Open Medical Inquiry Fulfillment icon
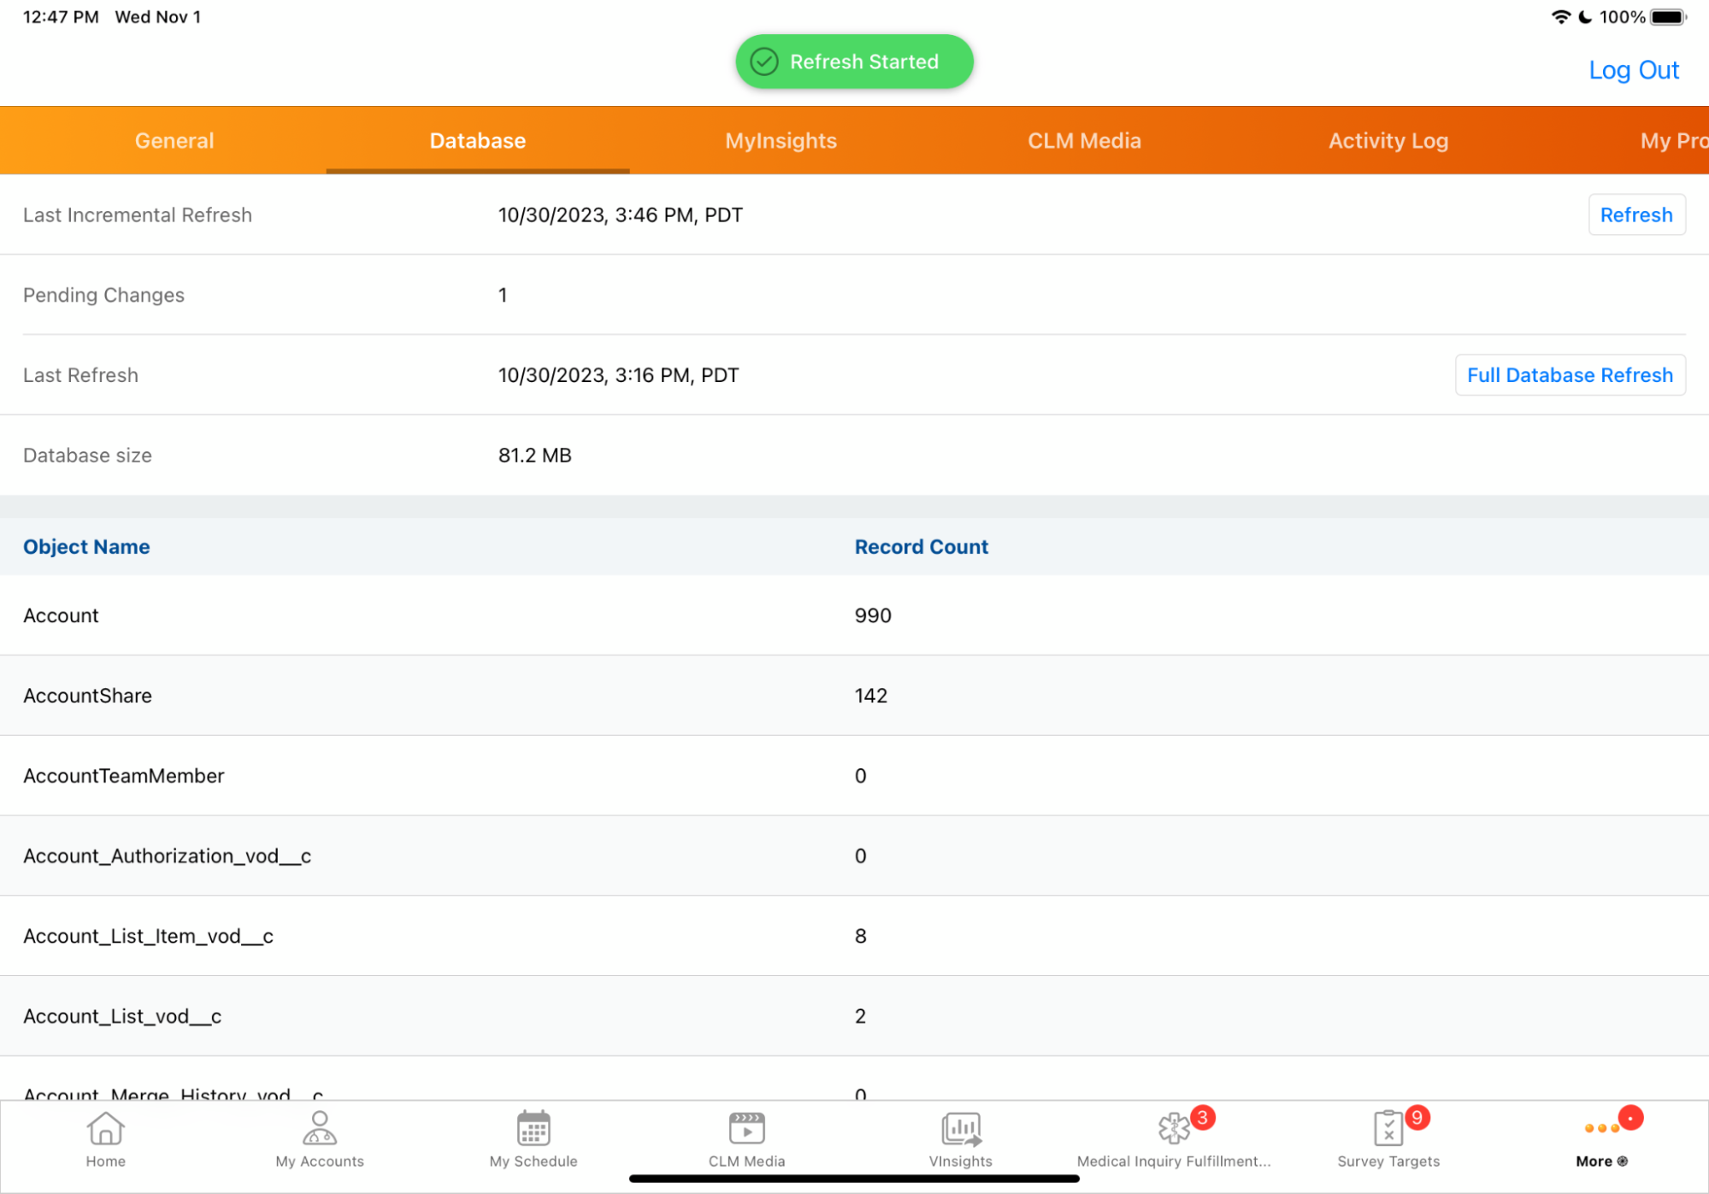Screen dimensions: 1709x1194 [x=1175, y=1129]
